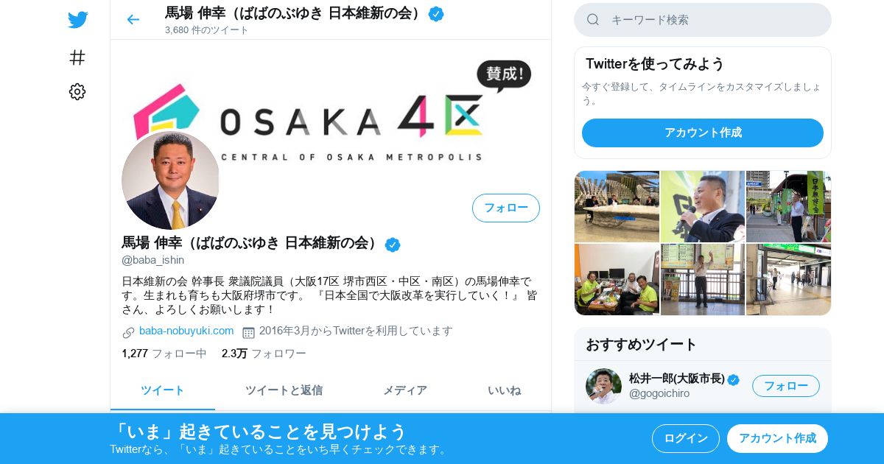
Task: Switch to the メディア tab
Action: (404, 390)
